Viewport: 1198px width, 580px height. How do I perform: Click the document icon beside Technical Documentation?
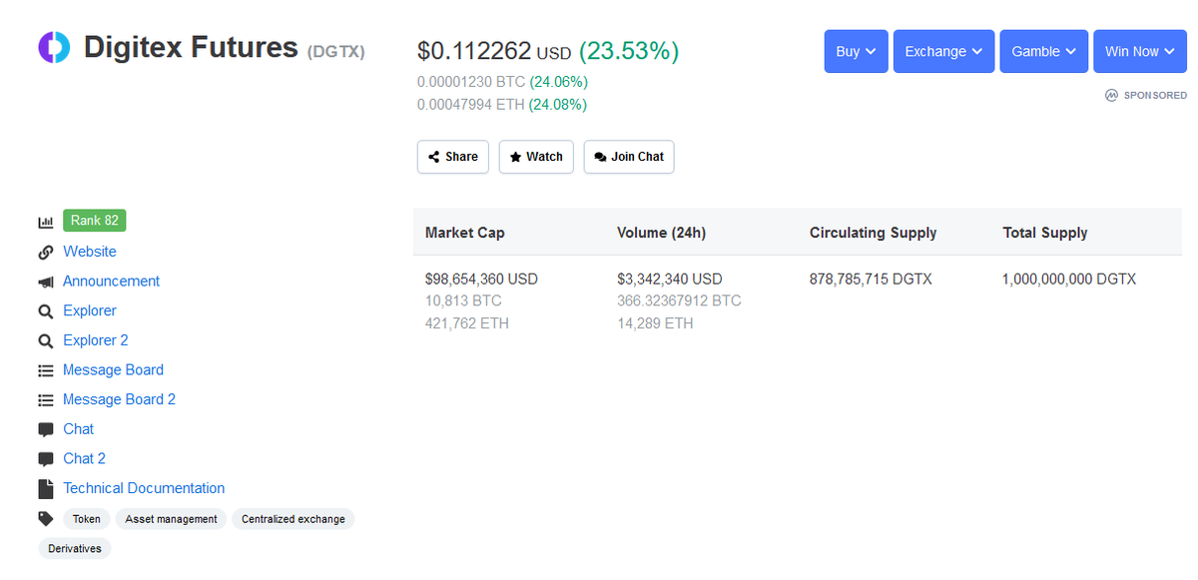pos(46,488)
